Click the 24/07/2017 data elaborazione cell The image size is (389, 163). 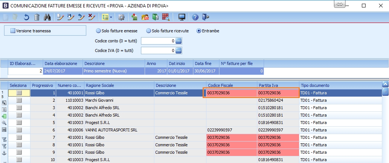[63, 71]
